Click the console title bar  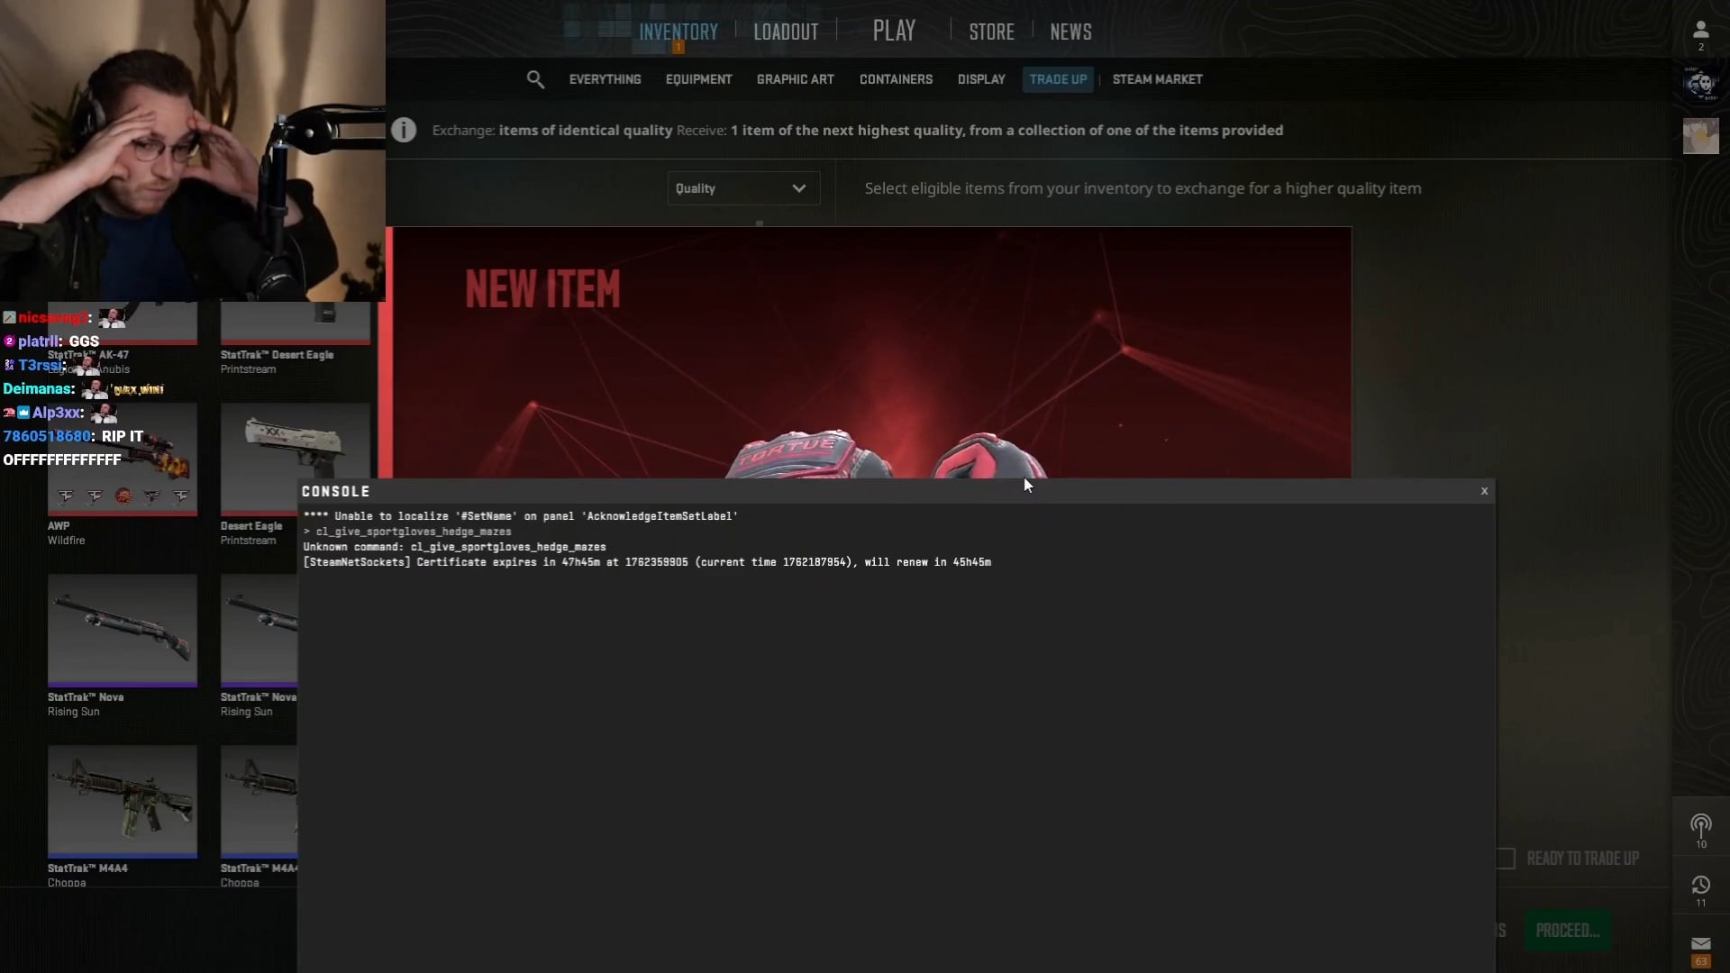(x=897, y=491)
